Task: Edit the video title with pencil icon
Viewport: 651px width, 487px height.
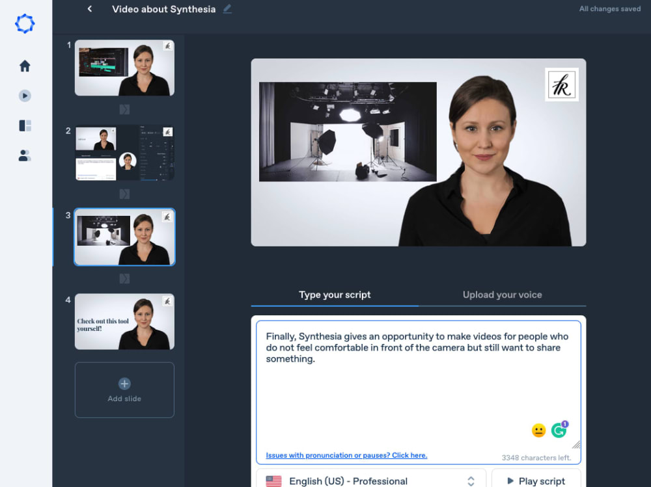Action: tap(227, 8)
